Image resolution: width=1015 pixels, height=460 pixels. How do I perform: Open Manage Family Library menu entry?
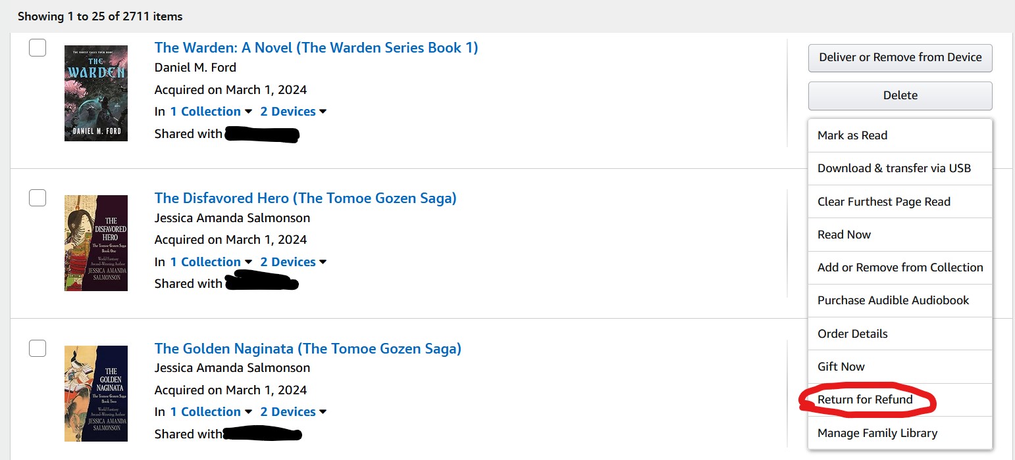pyautogui.click(x=877, y=433)
